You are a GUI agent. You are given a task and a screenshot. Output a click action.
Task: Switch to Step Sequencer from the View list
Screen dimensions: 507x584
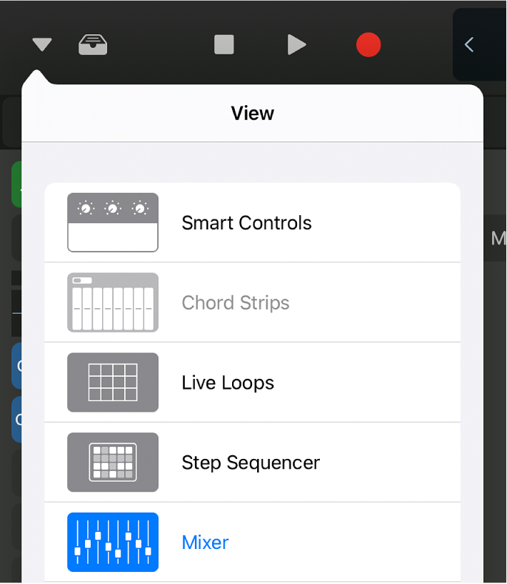coord(250,462)
